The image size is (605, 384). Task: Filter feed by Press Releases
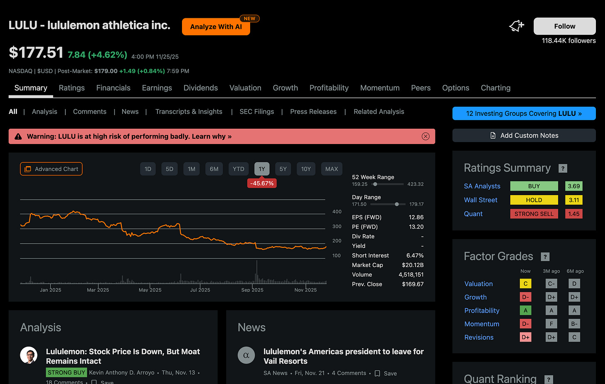coord(313,112)
